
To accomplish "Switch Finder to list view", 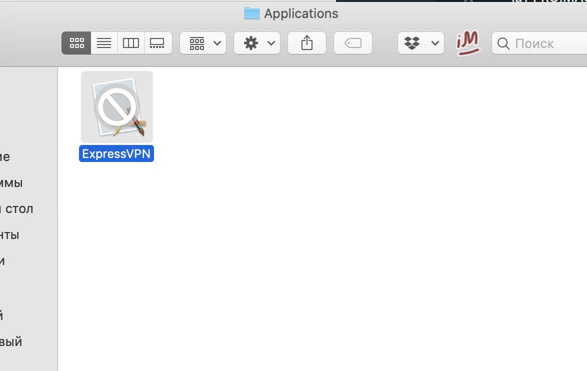I will click(x=104, y=43).
